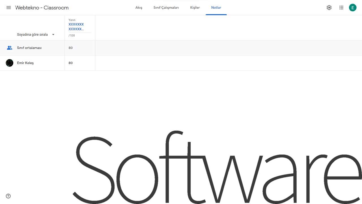Click the class average people icon
362x204 pixels.
pos(10,48)
